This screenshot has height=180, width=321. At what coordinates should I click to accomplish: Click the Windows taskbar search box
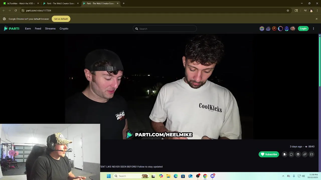(x=131, y=176)
